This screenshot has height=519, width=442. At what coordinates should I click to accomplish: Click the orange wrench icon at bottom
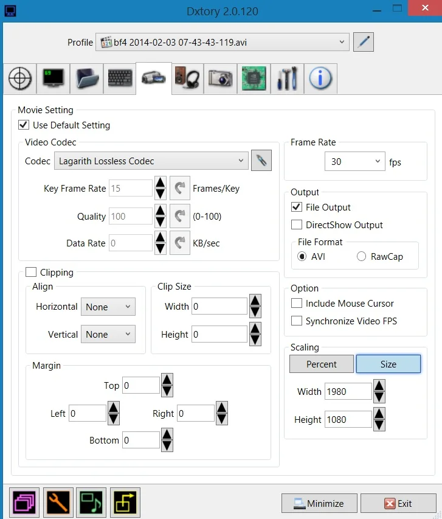pyautogui.click(x=58, y=503)
